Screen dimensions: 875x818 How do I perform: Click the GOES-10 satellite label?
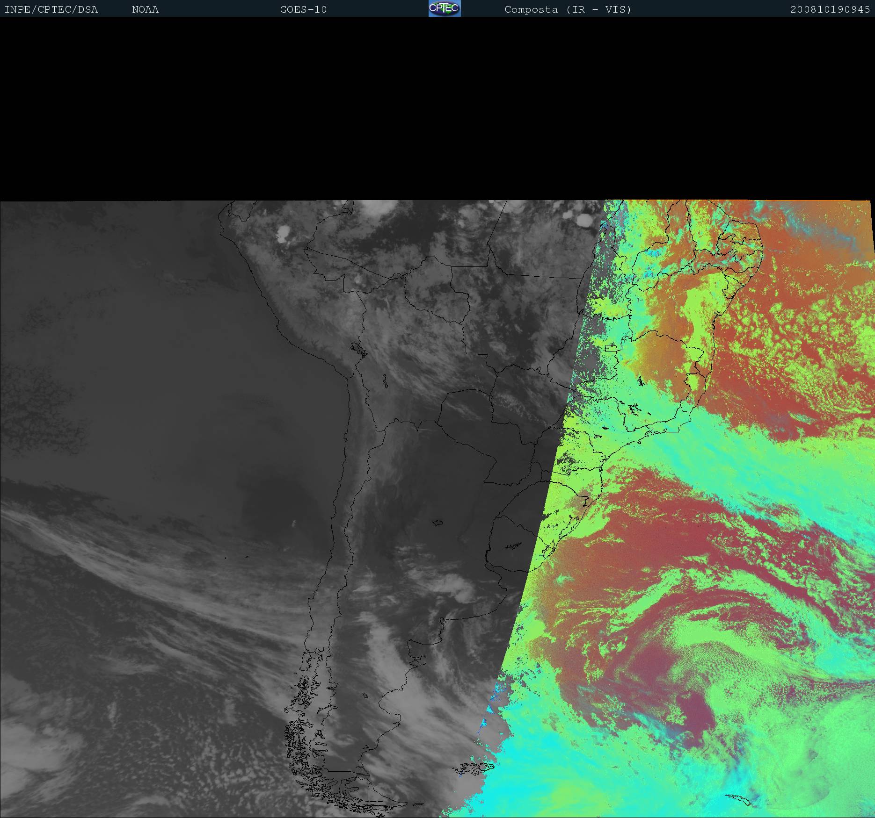coord(303,9)
